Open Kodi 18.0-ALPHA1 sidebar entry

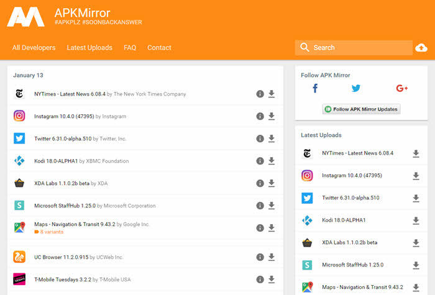[344, 220]
